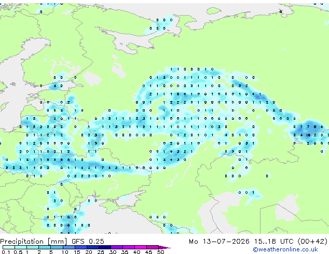Select the 1–2 mm legend swatch

[33, 247]
